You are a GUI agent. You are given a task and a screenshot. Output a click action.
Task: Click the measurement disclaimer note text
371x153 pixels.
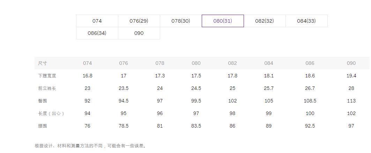pyautogui.click(x=91, y=146)
